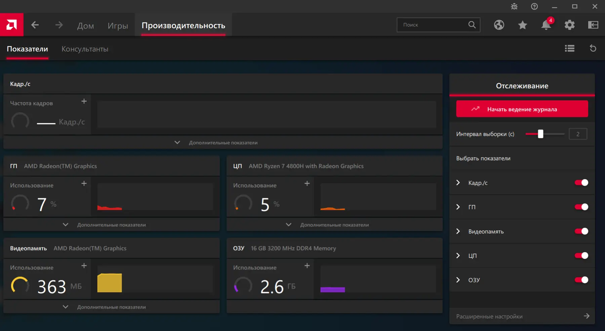The width and height of the screenshot is (605, 331).
Task: Open favorites star icon
Action: click(x=523, y=25)
